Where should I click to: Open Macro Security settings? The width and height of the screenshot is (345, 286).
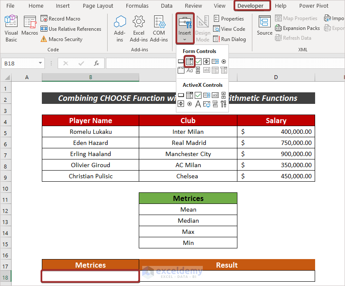(61, 39)
